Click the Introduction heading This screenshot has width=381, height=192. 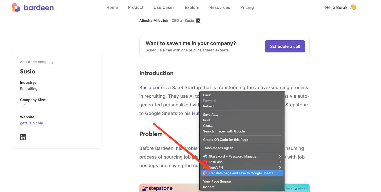pyautogui.click(x=156, y=73)
